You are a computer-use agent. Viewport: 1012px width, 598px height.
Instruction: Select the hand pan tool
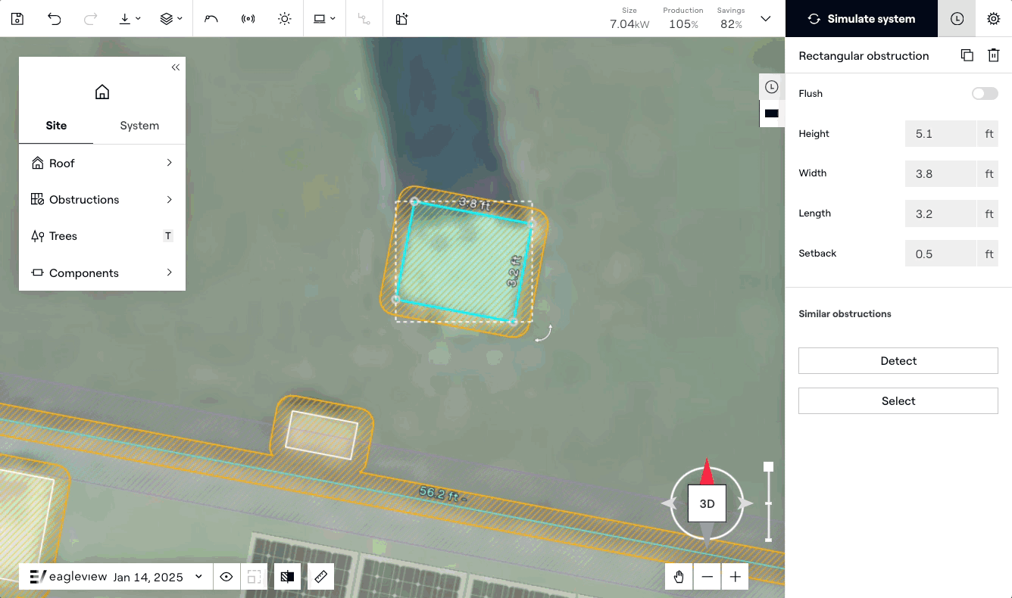pos(679,577)
